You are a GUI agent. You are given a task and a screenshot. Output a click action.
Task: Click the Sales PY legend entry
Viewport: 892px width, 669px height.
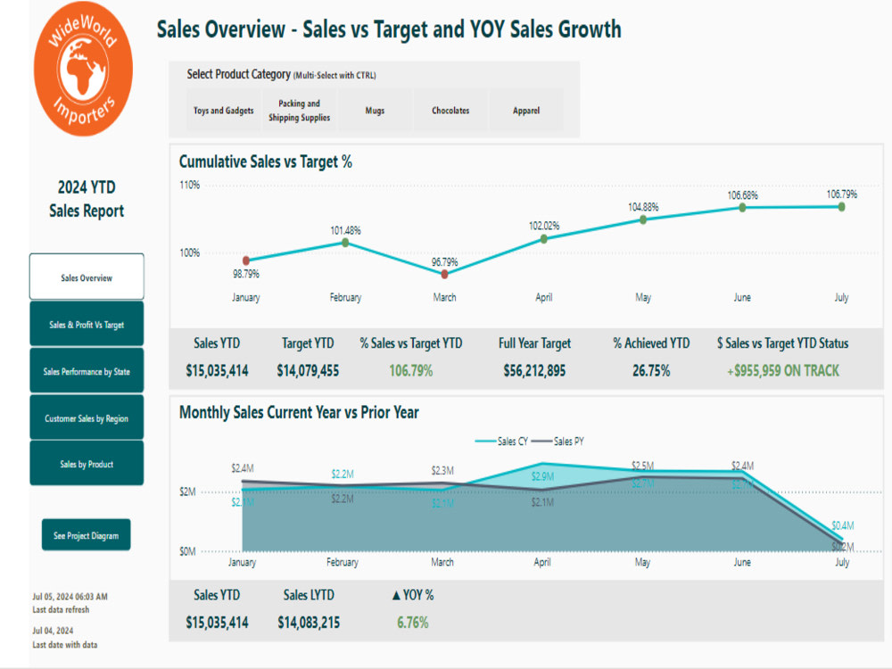click(x=558, y=442)
